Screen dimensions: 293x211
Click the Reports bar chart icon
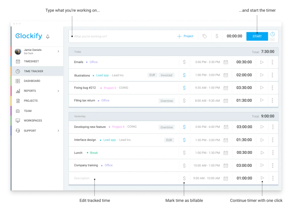18,91
